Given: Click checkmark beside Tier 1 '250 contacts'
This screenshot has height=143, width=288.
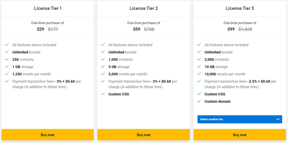Looking at the screenshot, I should (7, 59).
